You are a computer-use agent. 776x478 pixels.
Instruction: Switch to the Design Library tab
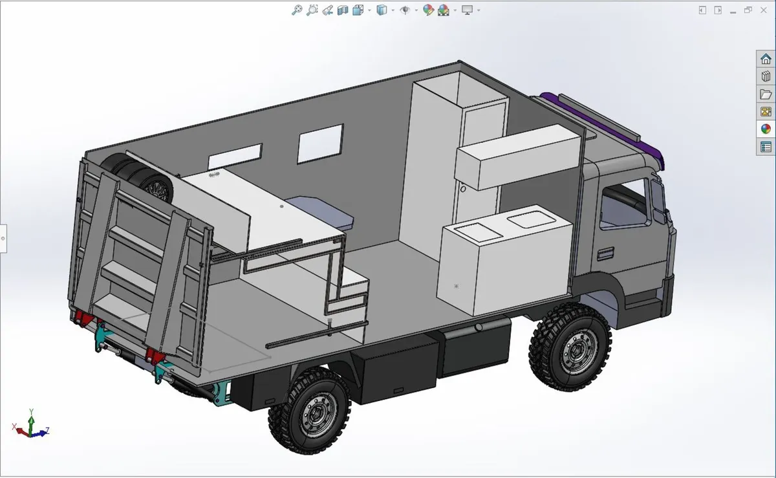(766, 76)
